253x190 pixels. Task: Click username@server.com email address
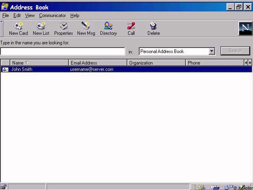pyautogui.click(x=91, y=70)
